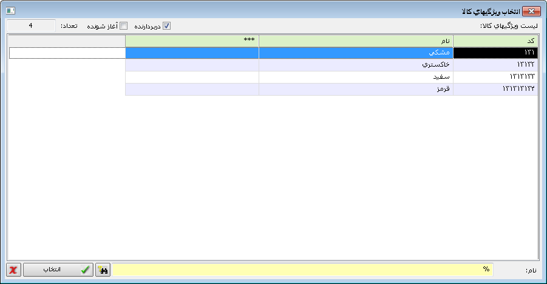The image size is (547, 284).
Task: Select the قرمز row
Action: (356, 89)
